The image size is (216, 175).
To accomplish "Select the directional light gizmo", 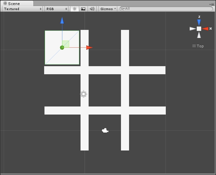I will (x=84, y=94).
